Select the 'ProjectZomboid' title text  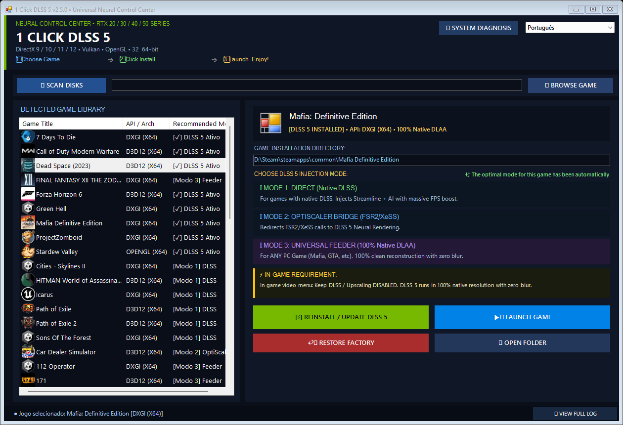(x=59, y=237)
